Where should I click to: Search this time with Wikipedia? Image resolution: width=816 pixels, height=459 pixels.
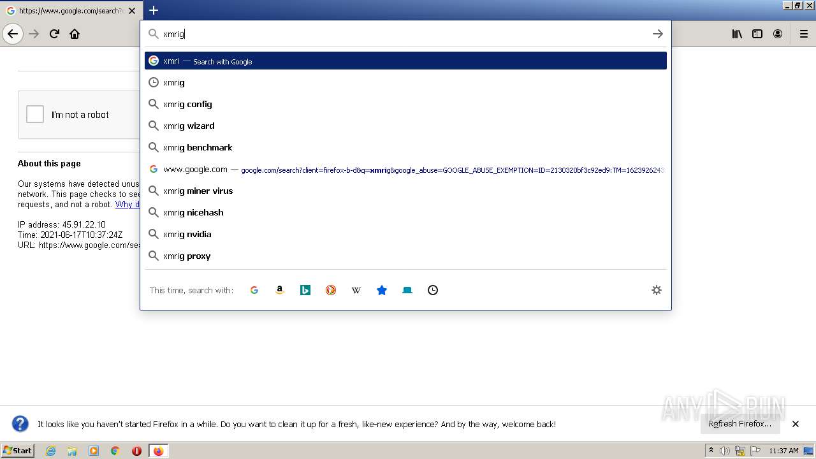click(356, 290)
